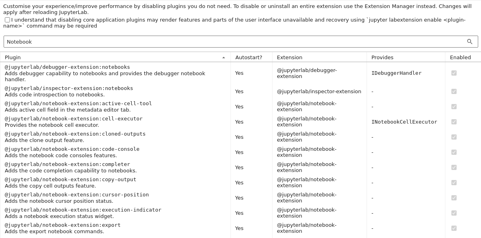Disable the cloned-outputs plugin
The height and width of the screenshot is (238, 481).
pyautogui.click(x=454, y=137)
